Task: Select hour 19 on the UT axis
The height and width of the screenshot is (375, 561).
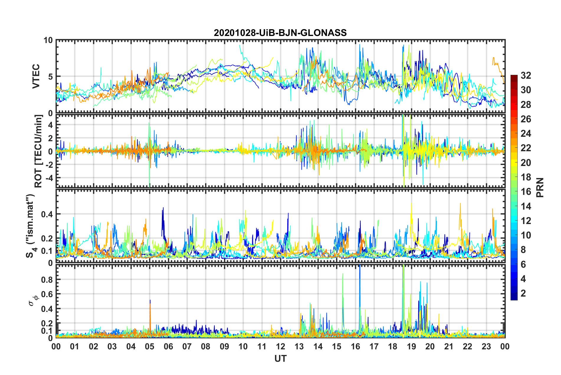Action: coord(411,346)
